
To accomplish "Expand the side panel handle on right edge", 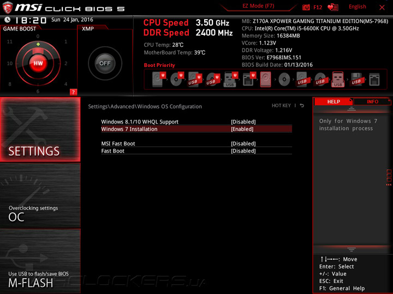I will [389, 177].
